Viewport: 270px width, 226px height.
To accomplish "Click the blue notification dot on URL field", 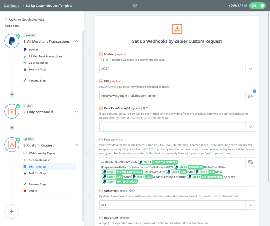I will click(x=255, y=91).
